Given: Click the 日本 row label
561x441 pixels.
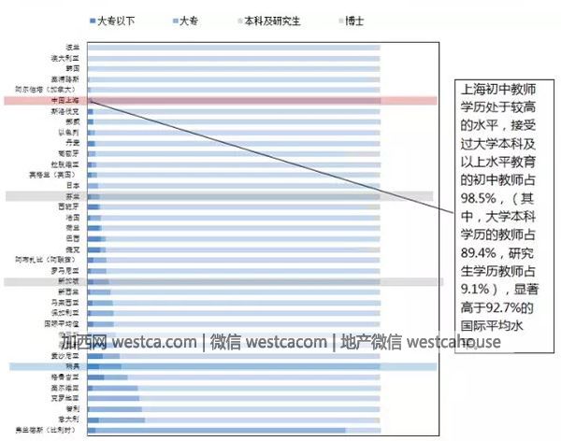Looking at the screenshot, I should click(74, 185).
